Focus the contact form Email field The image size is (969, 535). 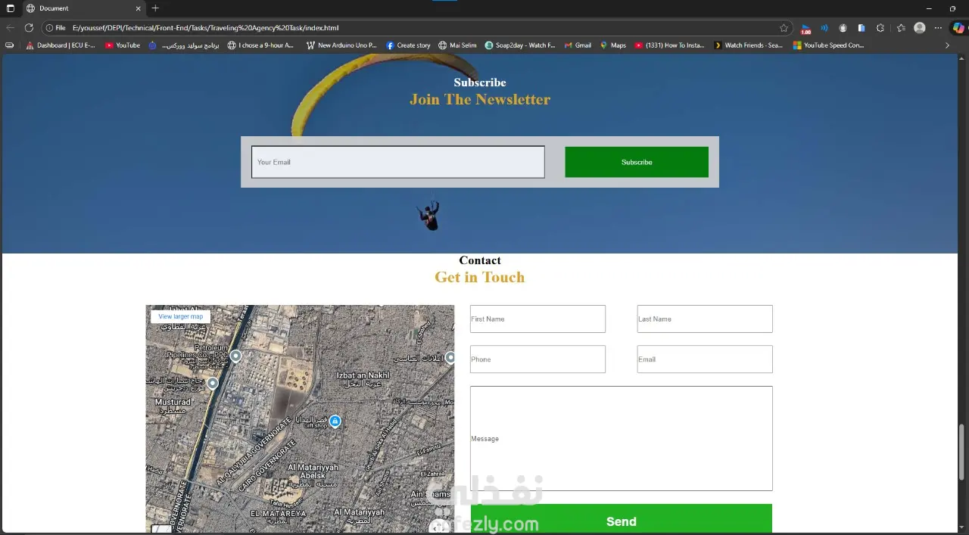click(x=705, y=359)
